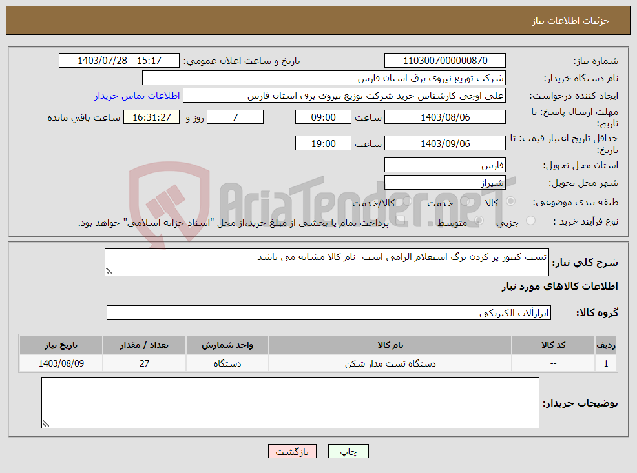Click the remaining time 16:31:27 field
This screenshot has height=473, width=637.
pos(152,117)
